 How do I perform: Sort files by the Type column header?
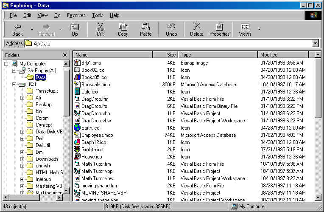[218, 55]
